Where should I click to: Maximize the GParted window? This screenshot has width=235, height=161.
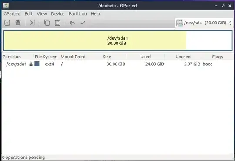[x=223, y=6]
